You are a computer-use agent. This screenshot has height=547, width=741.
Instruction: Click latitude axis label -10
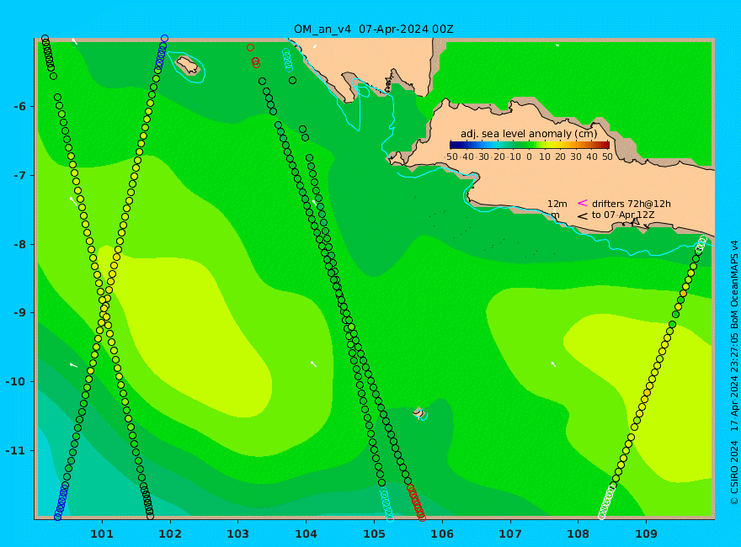pos(17,382)
